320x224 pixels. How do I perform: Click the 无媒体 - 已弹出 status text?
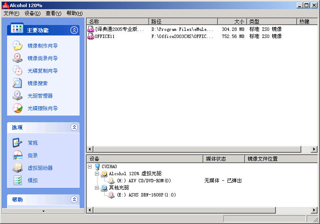[223, 181]
